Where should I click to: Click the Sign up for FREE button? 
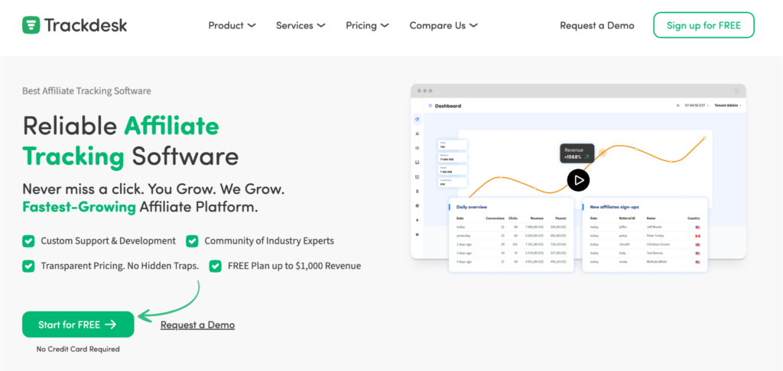coord(703,25)
